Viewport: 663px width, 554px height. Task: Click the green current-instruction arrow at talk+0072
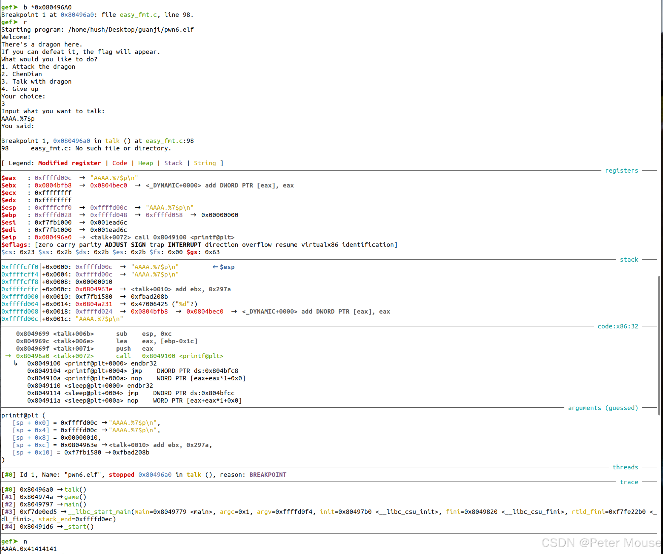8,356
